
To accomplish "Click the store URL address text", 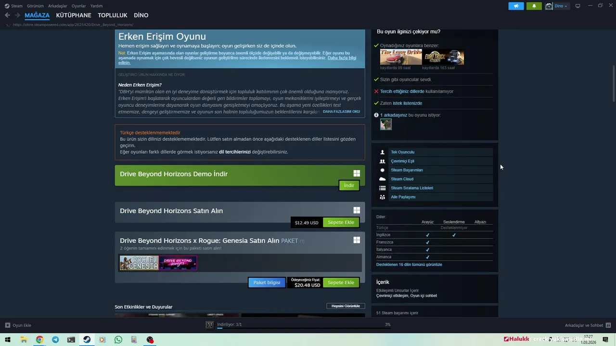I will coord(73,25).
